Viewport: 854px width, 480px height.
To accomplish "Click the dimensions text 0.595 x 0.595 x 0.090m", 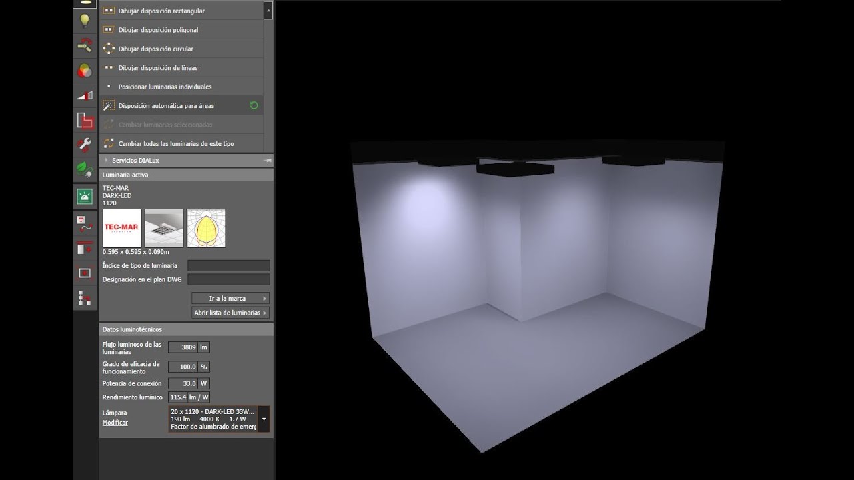I will point(136,252).
